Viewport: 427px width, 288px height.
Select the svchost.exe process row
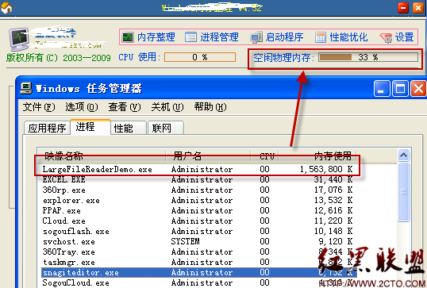point(198,241)
